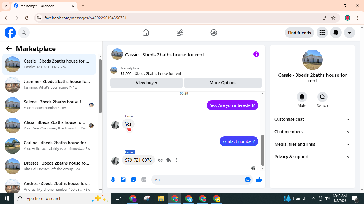The height and width of the screenshot is (204, 364).
Task: Open more options for the phone number message
Action: pyautogui.click(x=176, y=160)
